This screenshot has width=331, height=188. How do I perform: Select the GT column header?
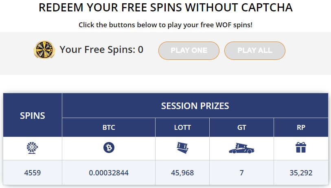pos(241,127)
